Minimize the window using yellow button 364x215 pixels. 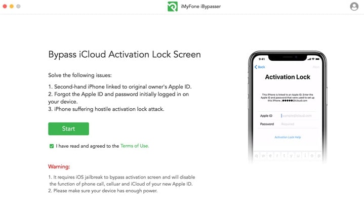[12, 6]
